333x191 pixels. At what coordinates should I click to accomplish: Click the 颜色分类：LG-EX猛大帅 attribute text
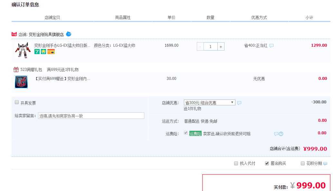coord(114,45)
